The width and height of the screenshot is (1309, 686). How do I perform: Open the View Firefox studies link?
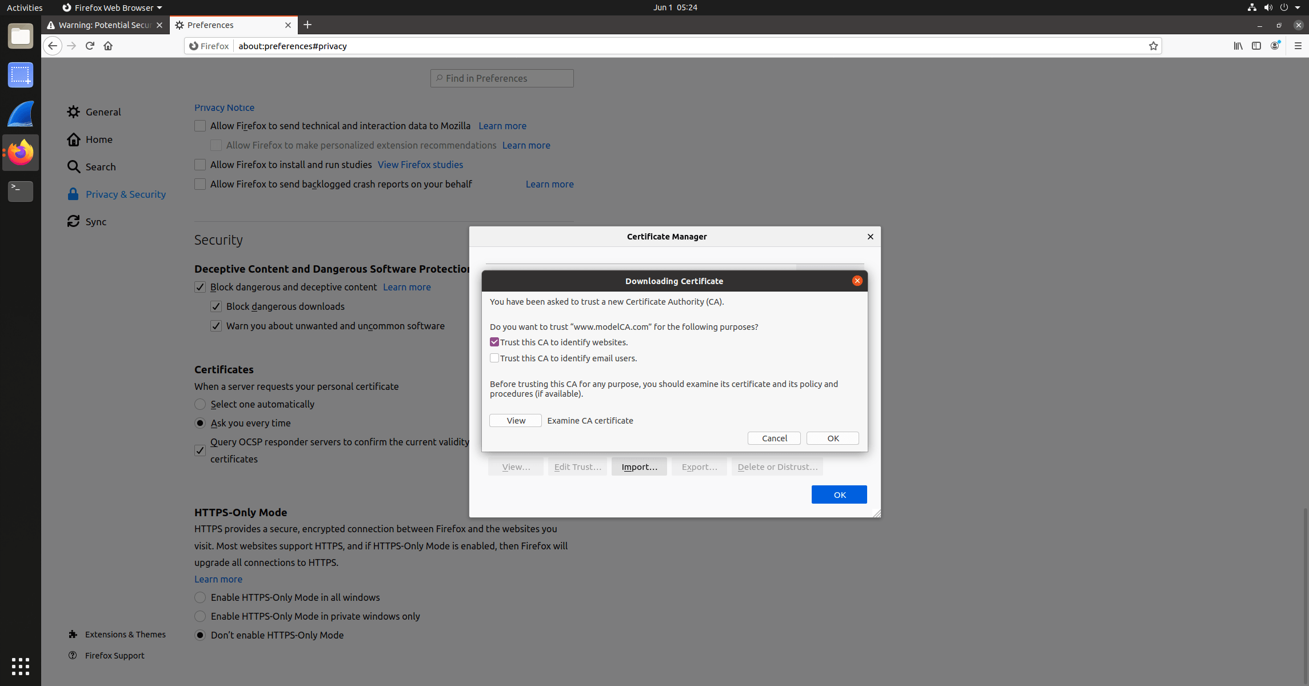(x=420, y=165)
